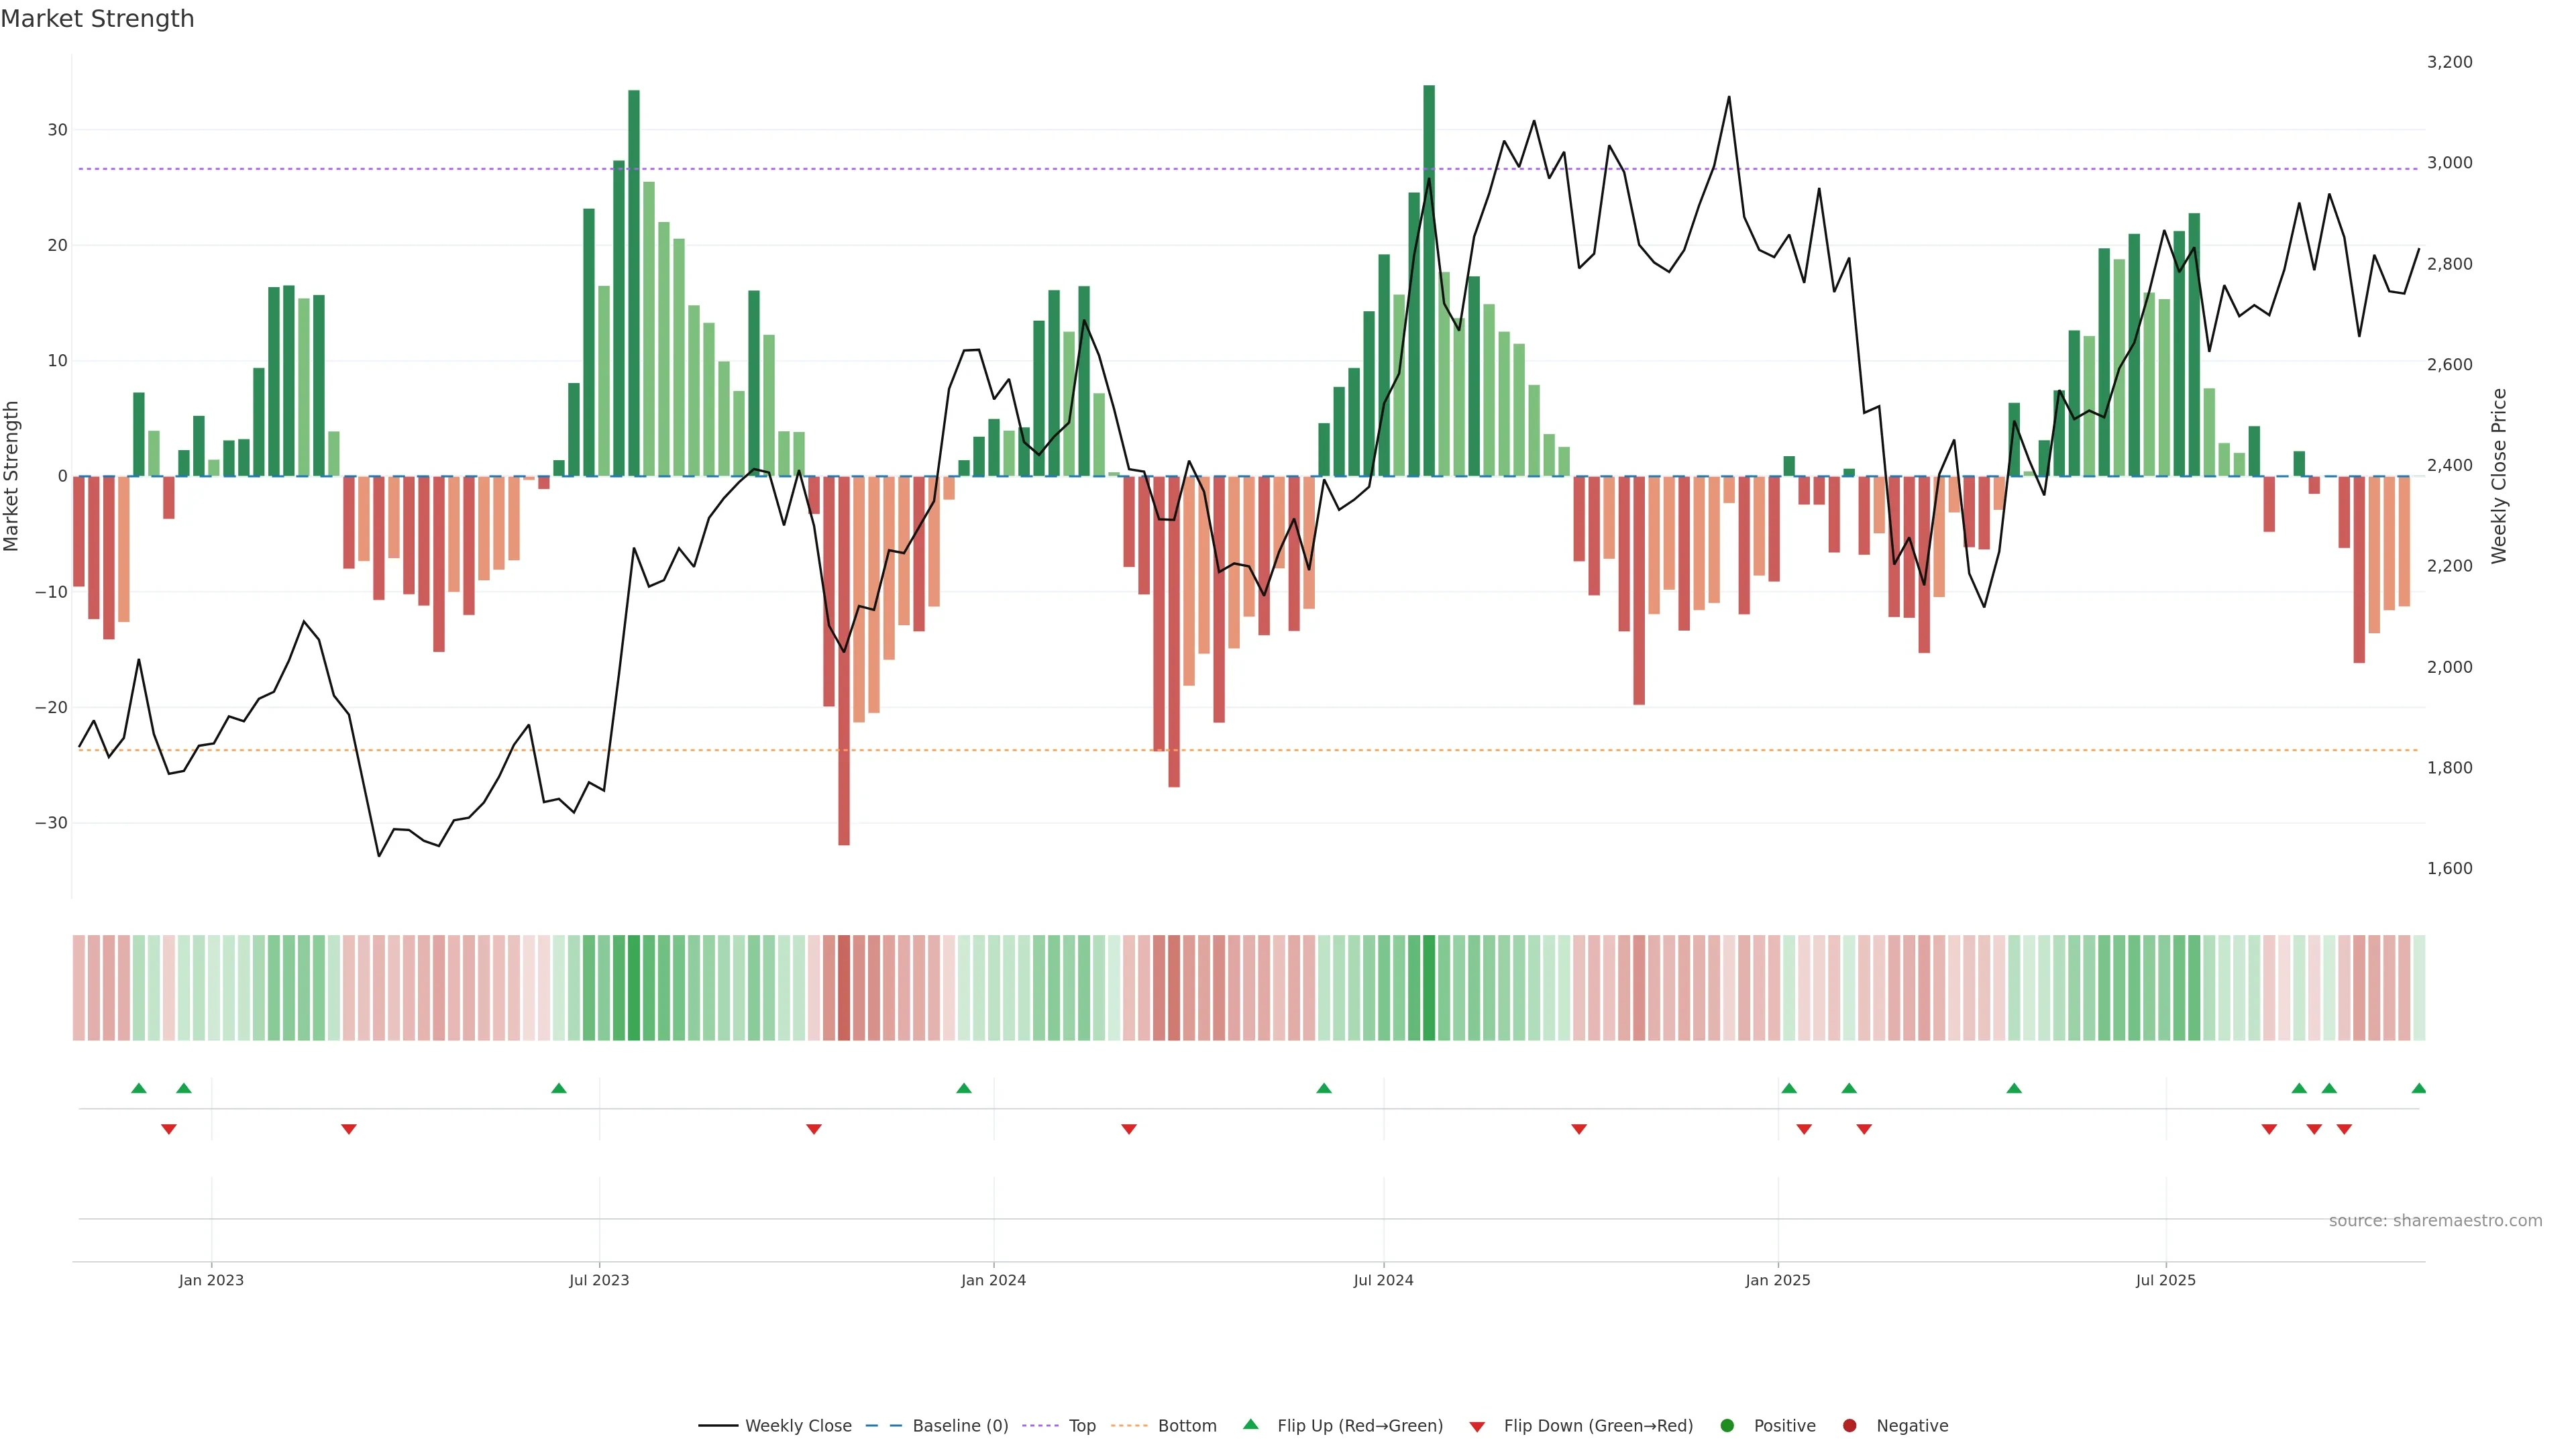
Task: Click the Jan 2023 x-axis label
Action: click(211, 1280)
